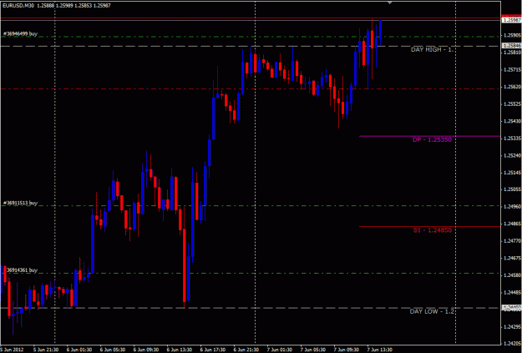Click the '6 Jun 05:30' time axis label

click(113, 350)
